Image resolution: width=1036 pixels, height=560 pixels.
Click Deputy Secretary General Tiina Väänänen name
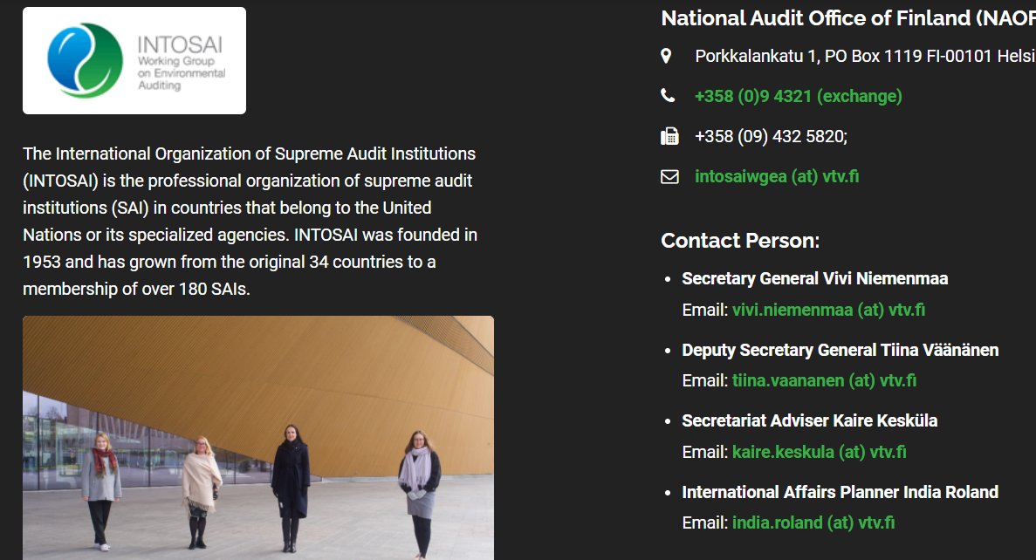click(x=840, y=350)
